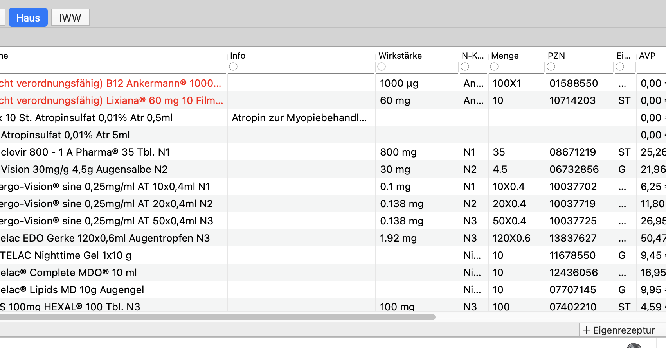Toggle the radio circle under N-K... header
The image size is (666, 348).
coord(465,66)
